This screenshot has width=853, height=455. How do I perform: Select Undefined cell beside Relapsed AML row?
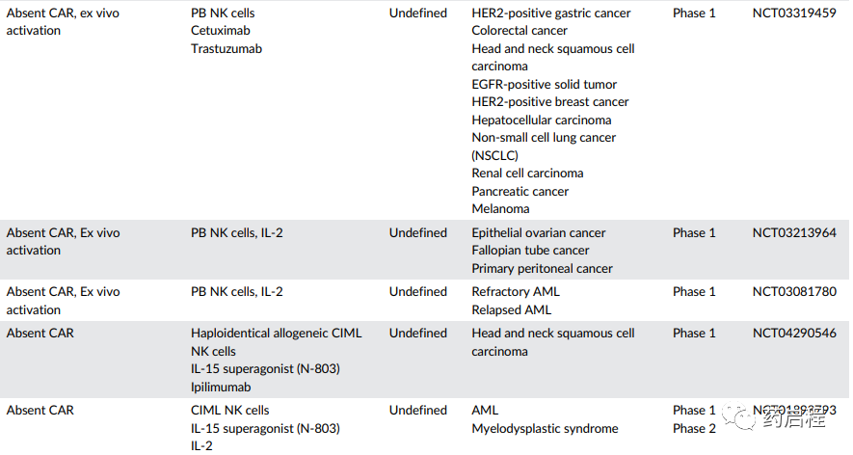[417, 292]
